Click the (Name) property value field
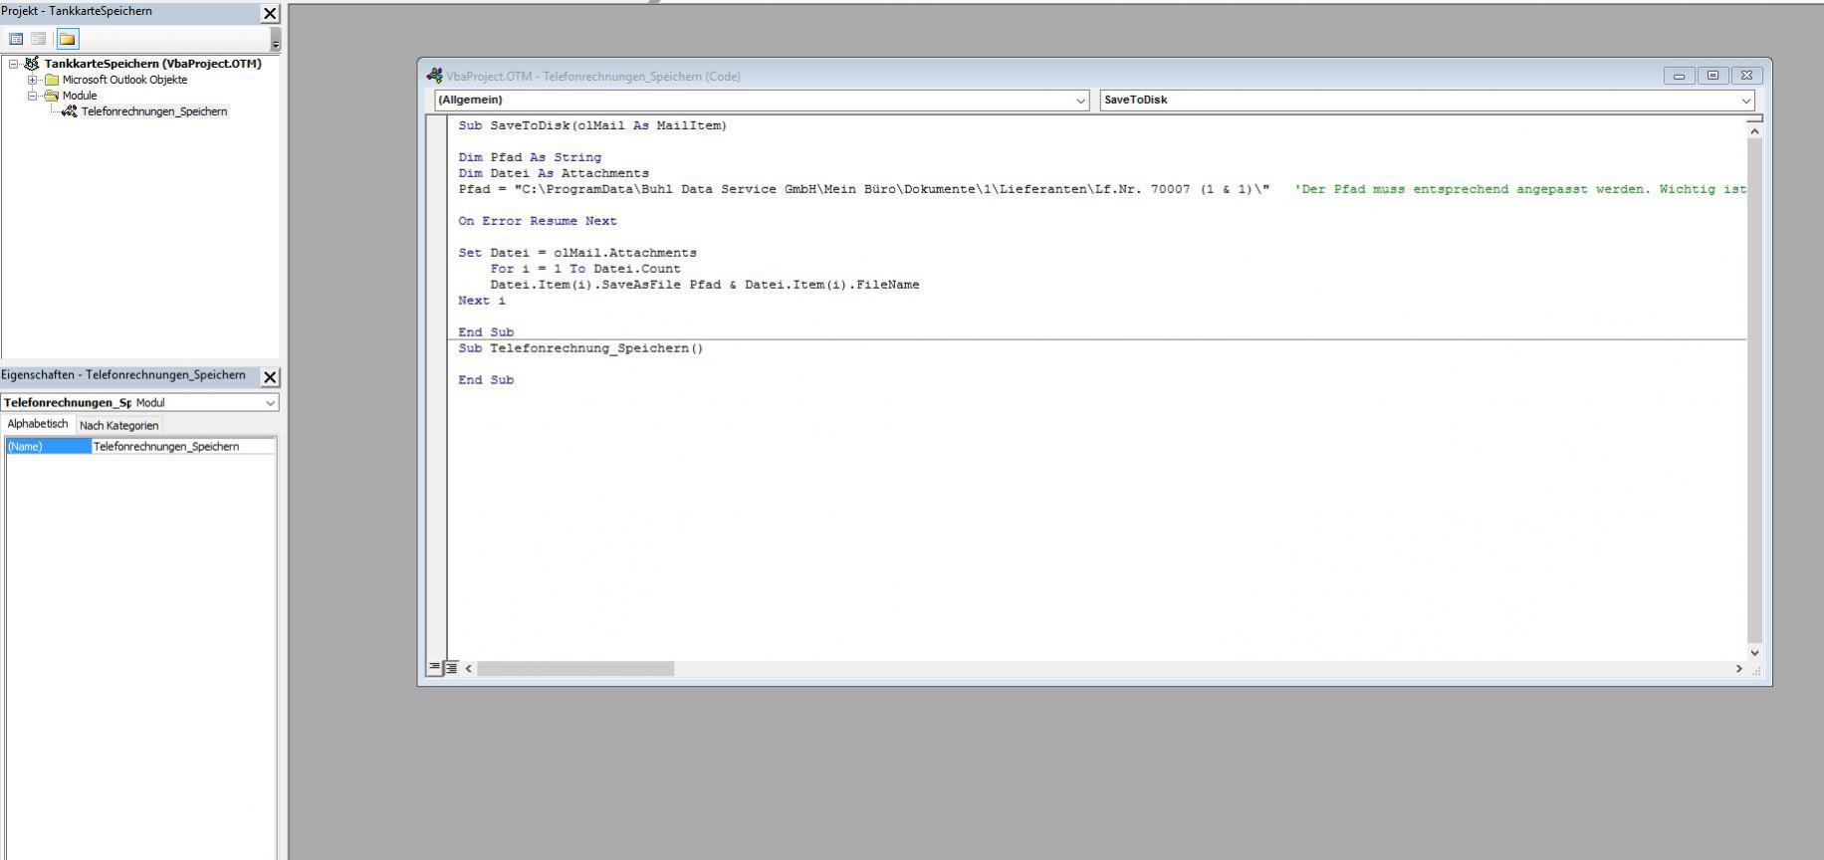This screenshot has height=860, width=1824. 183,447
